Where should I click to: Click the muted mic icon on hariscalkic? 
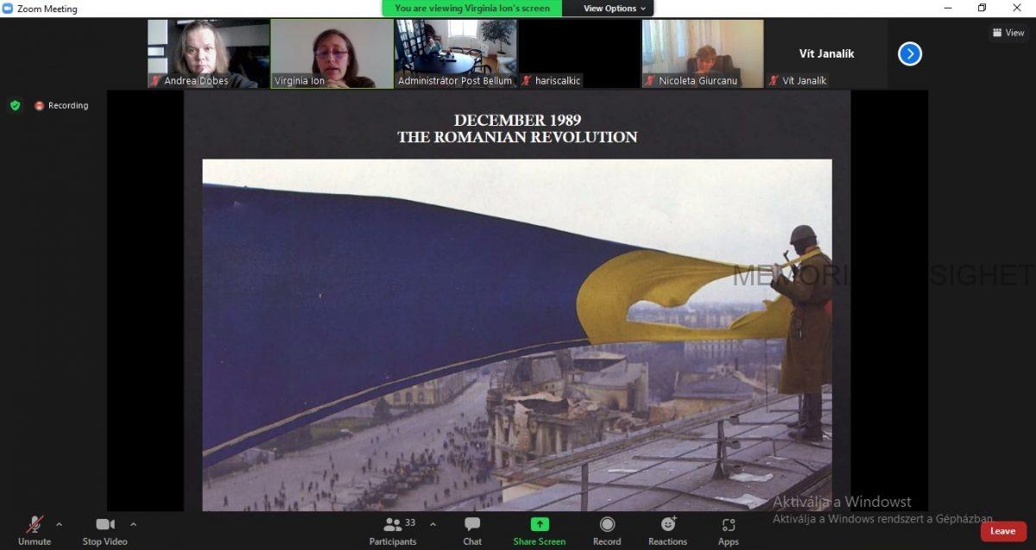[527, 81]
